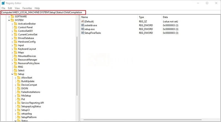Open the Edit menu
This screenshot has width=221, height=122.
[10, 8]
